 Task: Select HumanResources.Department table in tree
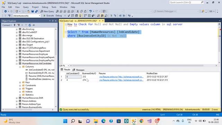(36, 51)
